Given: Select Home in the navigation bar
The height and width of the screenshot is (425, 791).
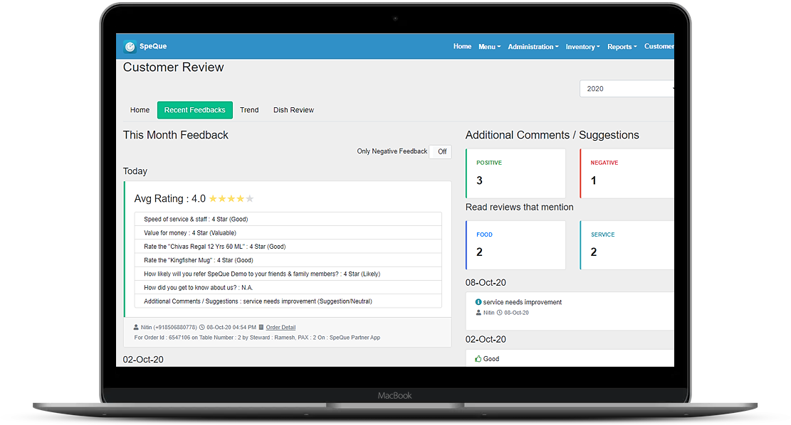Looking at the screenshot, I should coord(462,46).
